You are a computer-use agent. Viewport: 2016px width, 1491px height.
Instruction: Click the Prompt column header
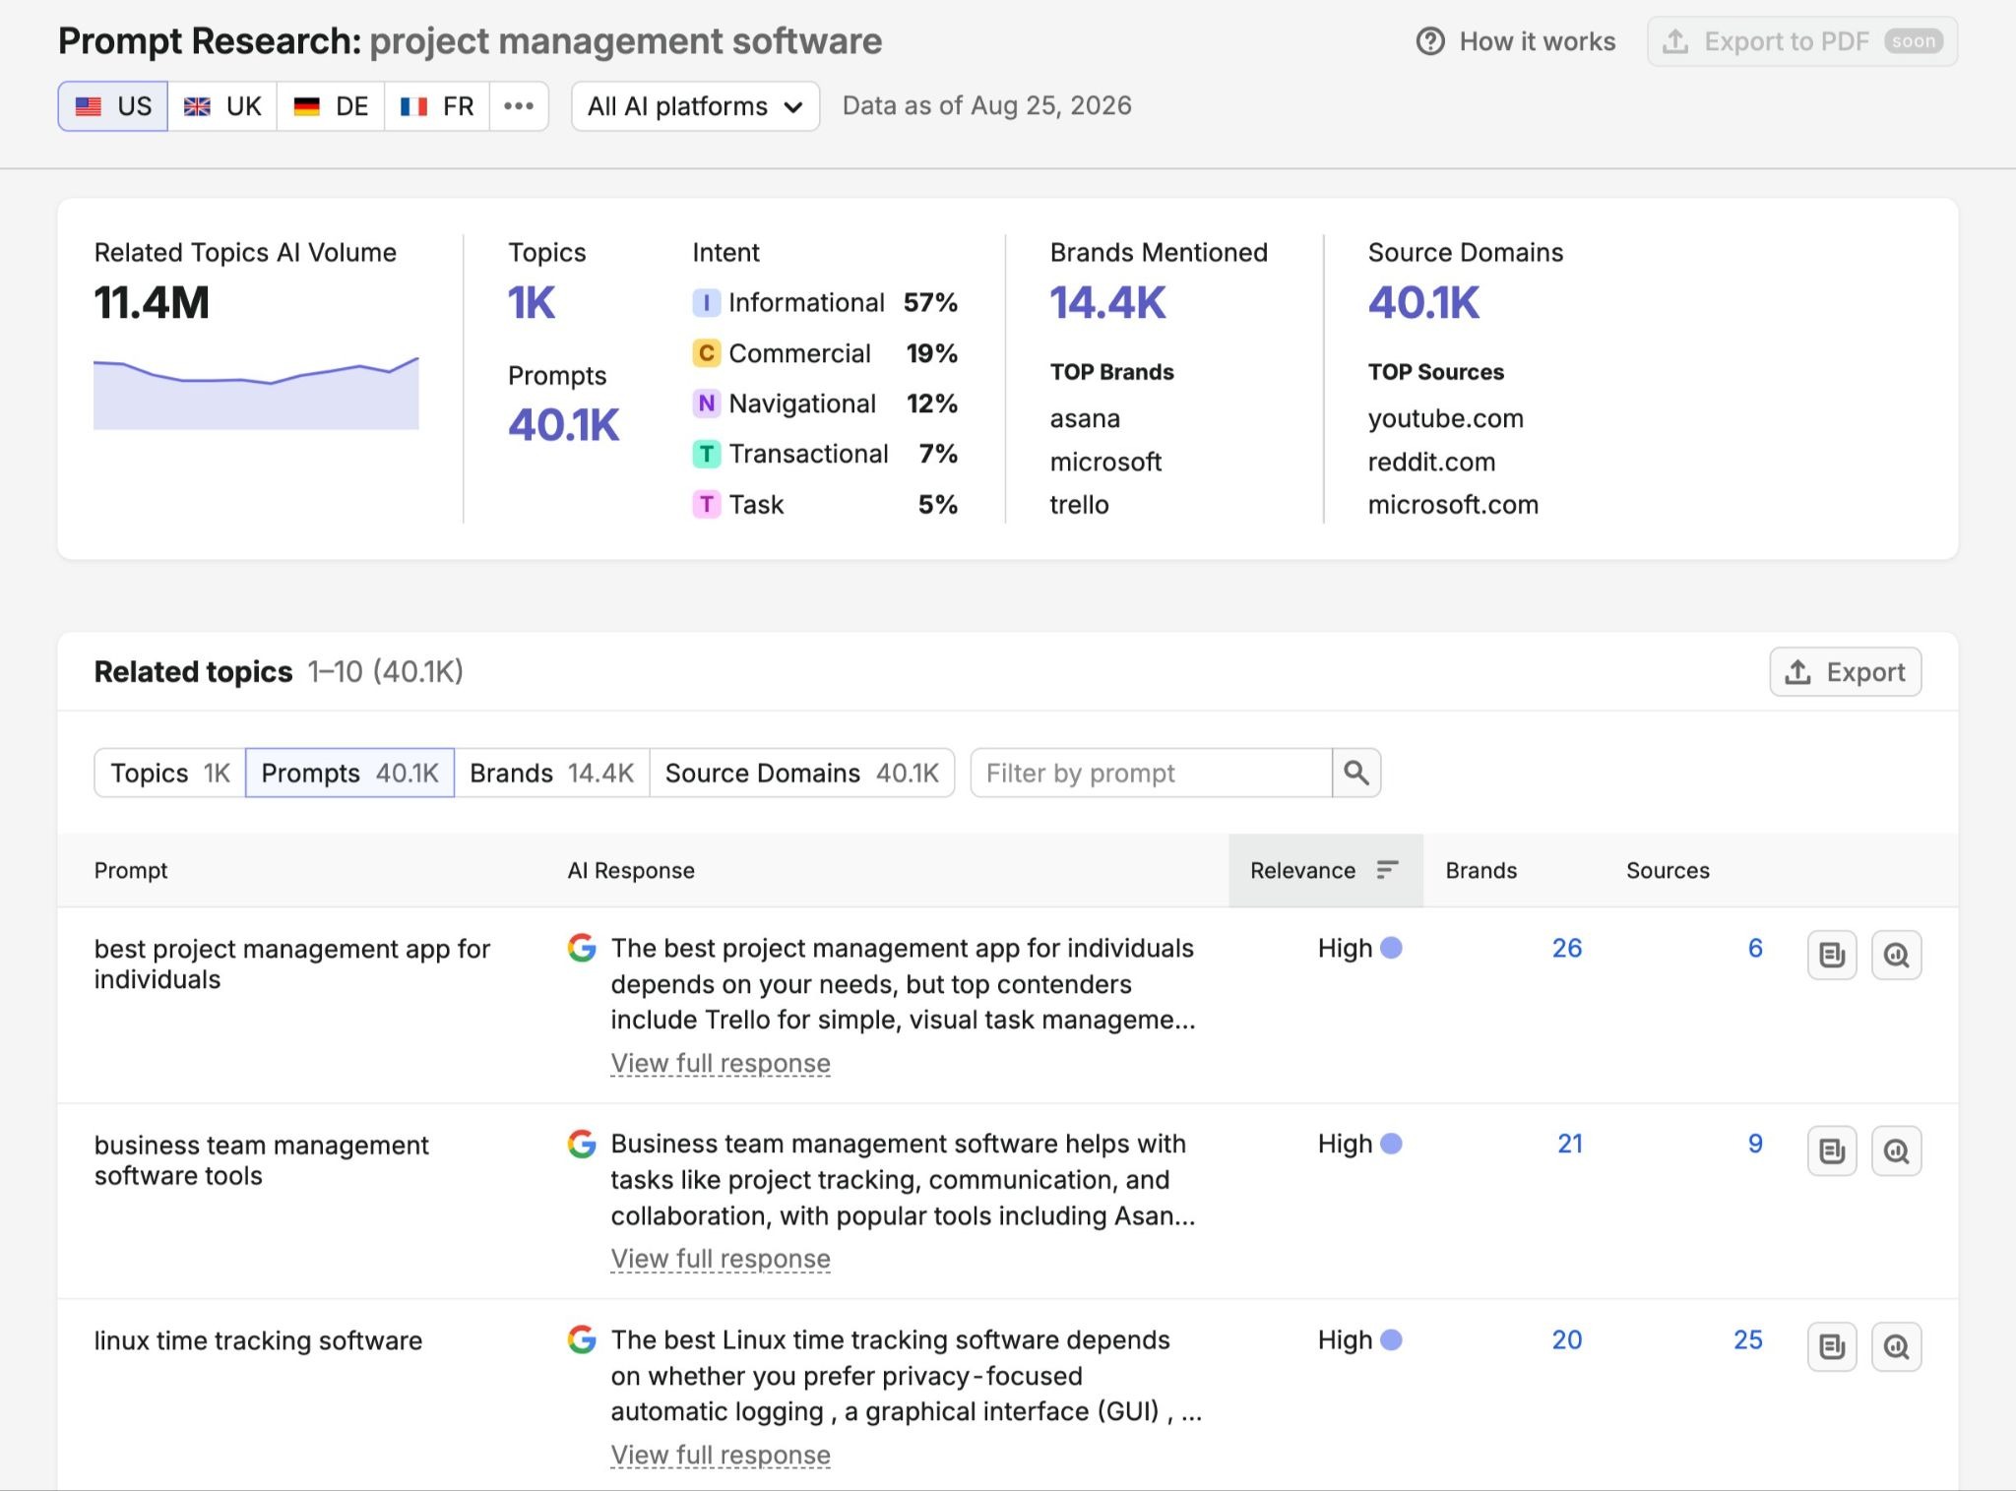[x=131, y=870]
